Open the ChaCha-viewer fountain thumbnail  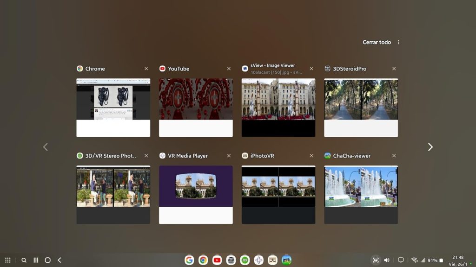click(x=361, y=195)
